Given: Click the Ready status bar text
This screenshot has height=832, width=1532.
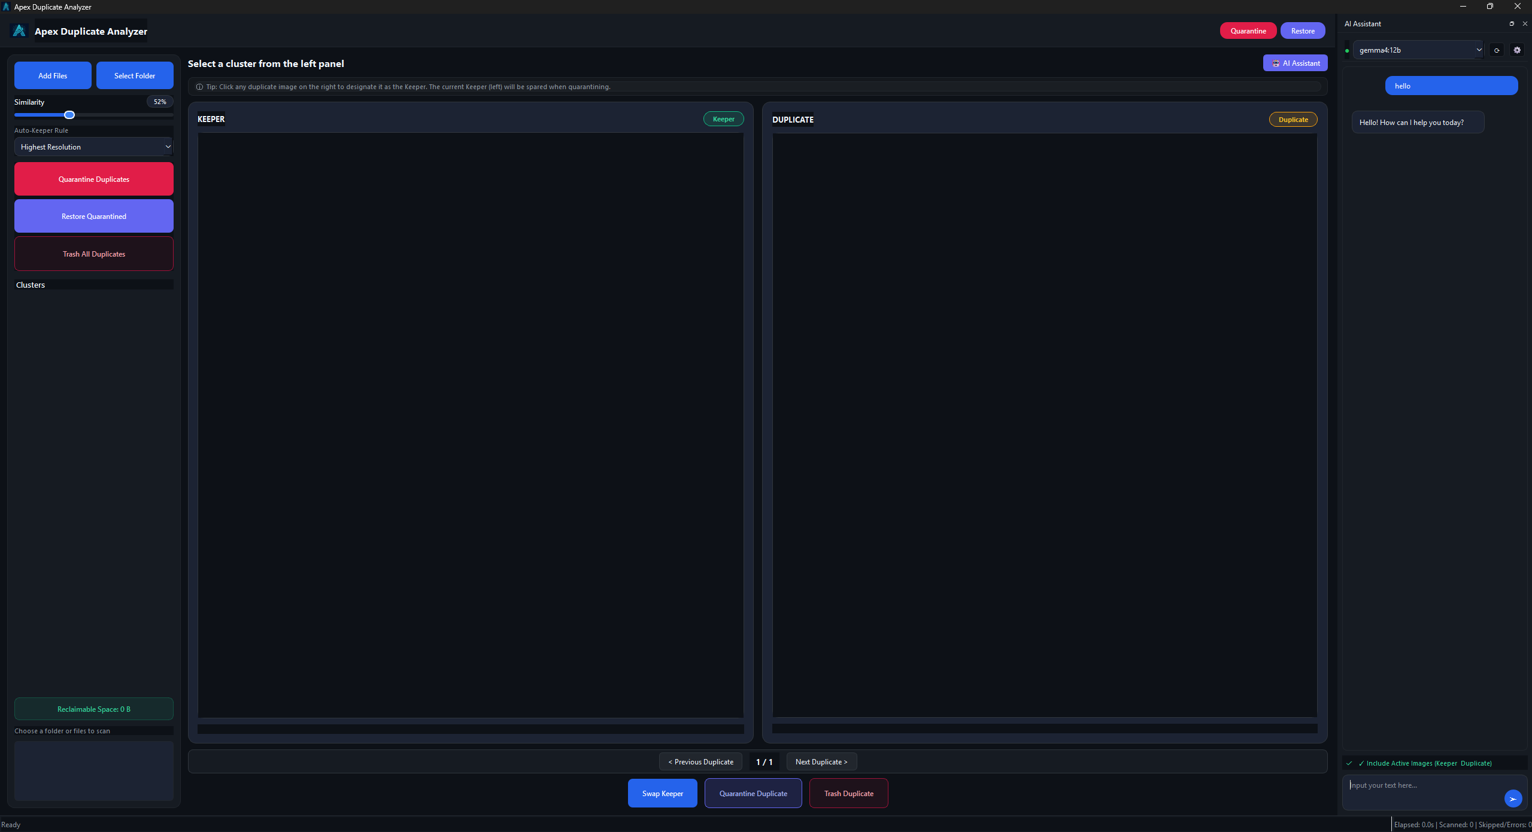Looking at the screenshot, I should click(11, 824).
